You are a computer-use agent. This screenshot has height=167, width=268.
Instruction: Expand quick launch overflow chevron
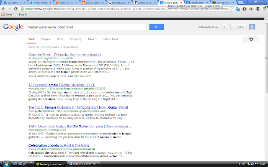[x=31, y=162]
